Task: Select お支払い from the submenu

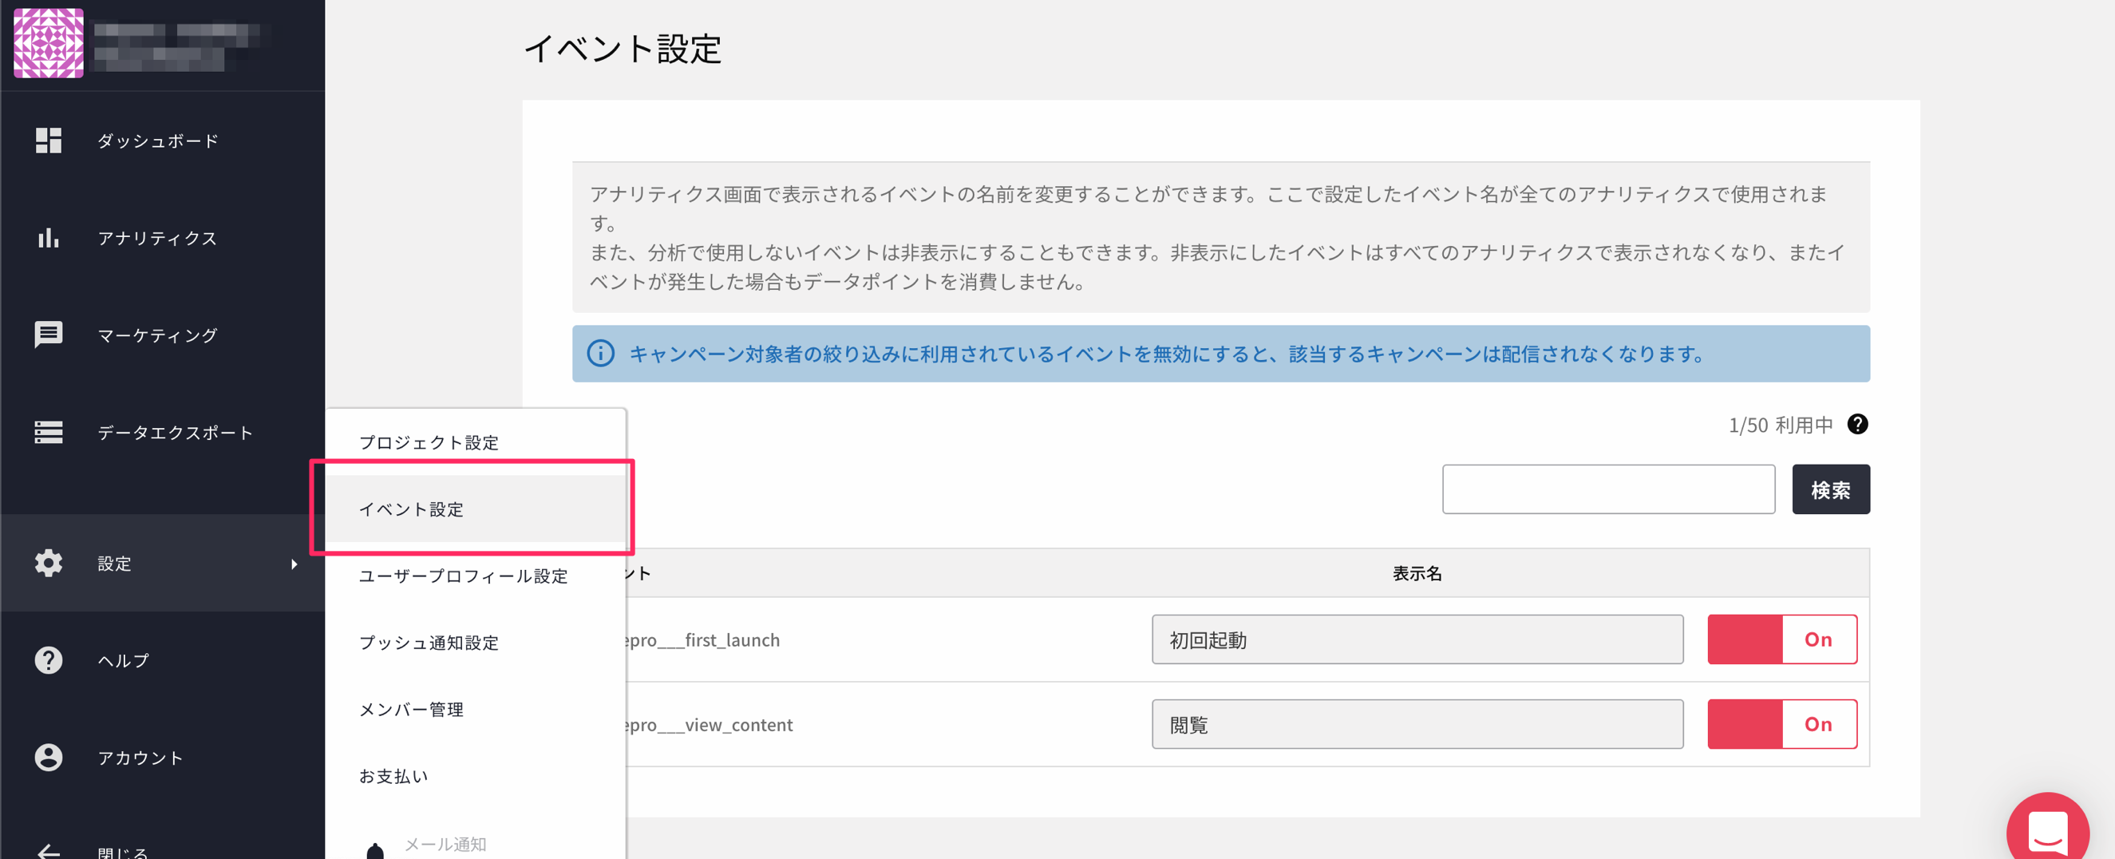Action: [476, 774]
